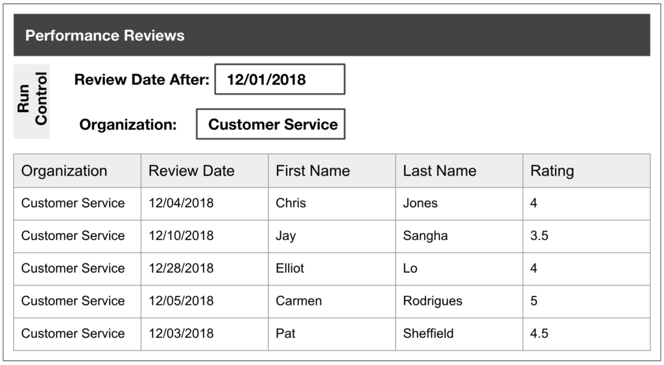The image size is (664, 365).
Task: Select the 4.5 rating cell
Action: tap(586, 334)
